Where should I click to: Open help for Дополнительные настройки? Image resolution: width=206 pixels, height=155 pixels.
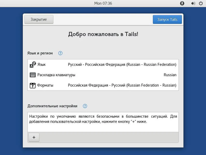pyautogui.click(x=85, y=106)
